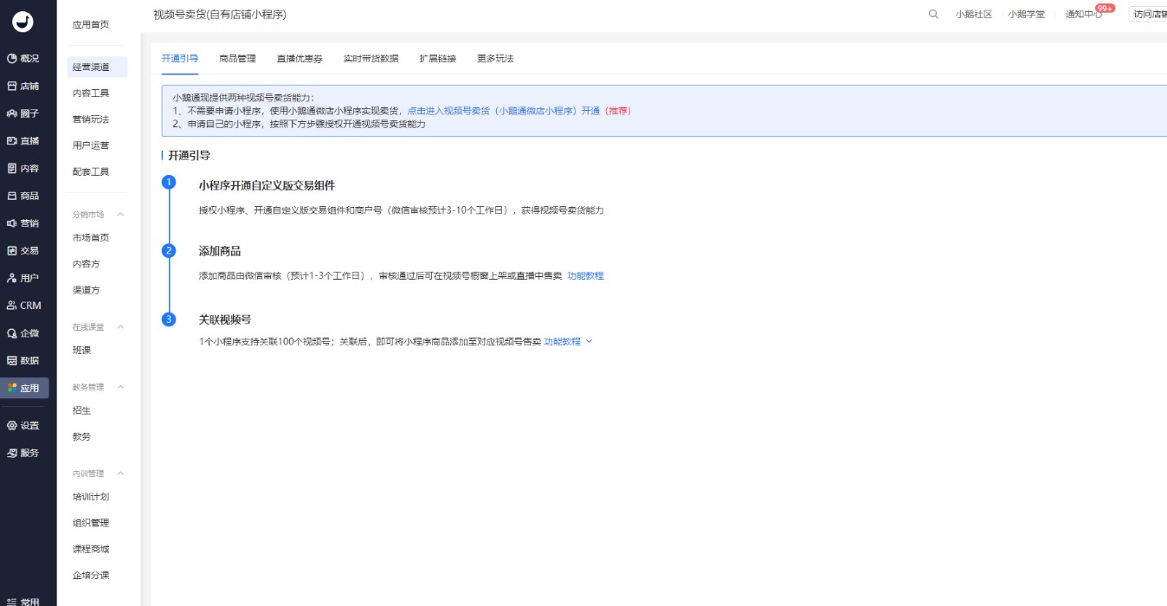Viewport: 1167px width, 606px height.
Task: Click 访问店铺 button
Action: pos(1150,14)
